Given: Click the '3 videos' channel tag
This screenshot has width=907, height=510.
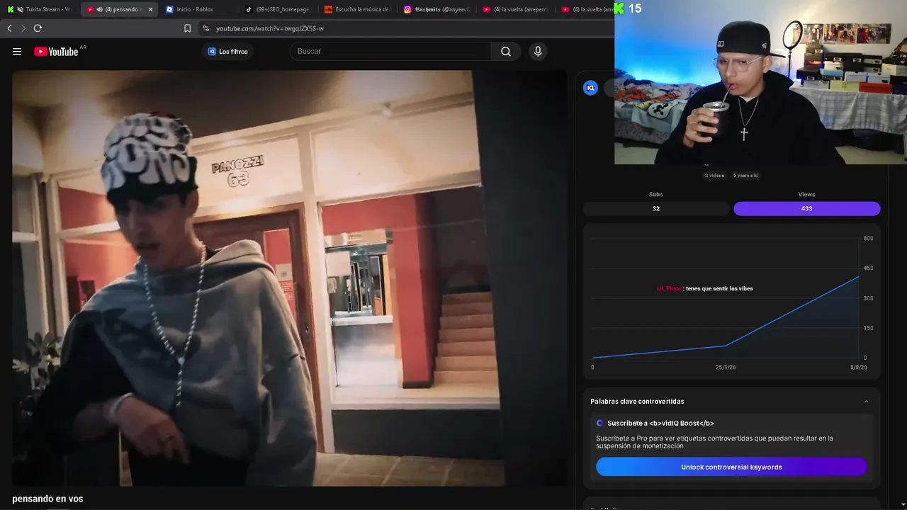Looking at the screenshot, I should 714,175.
